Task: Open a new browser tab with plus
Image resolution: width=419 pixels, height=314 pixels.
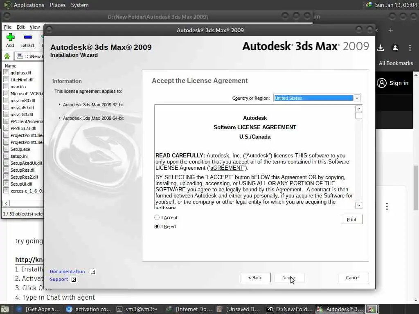Action: pos(390,30)
